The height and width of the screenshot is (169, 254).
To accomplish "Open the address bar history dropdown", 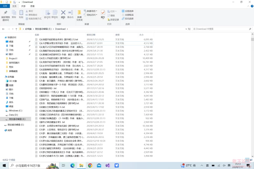I will pos(186,29).
